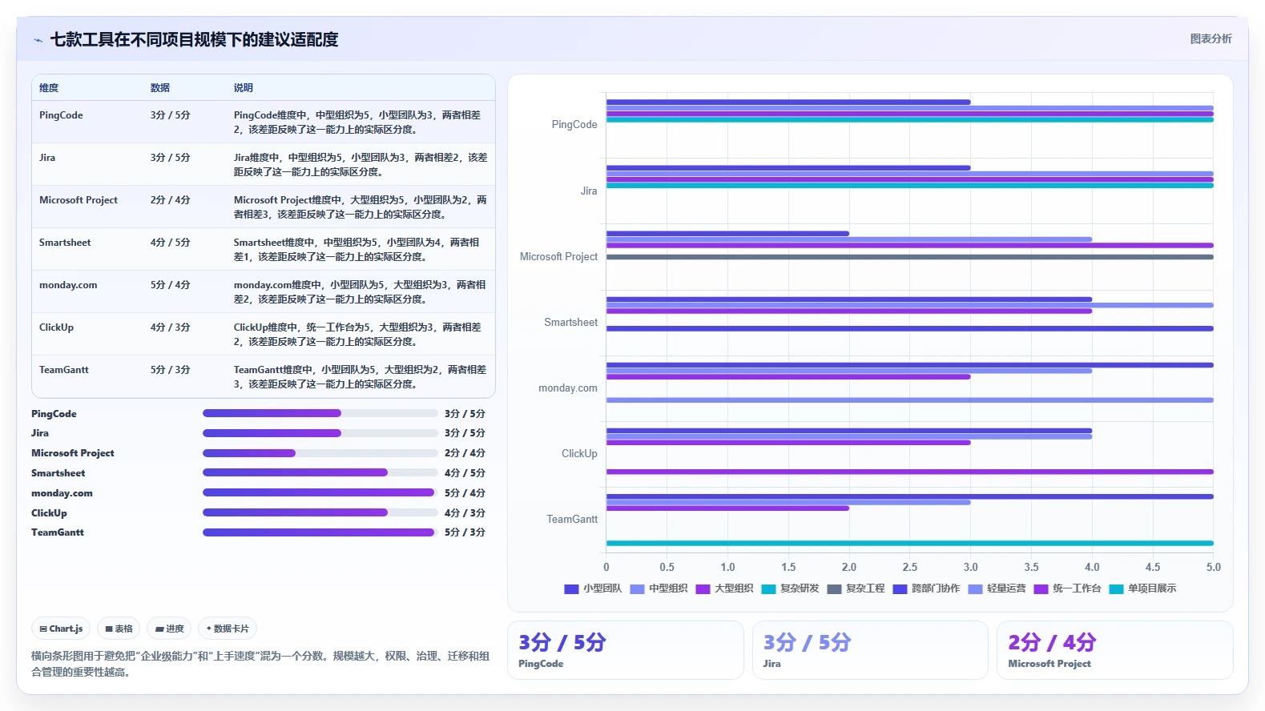Click the 说明 column header
The image size is (1265, 711).
click(x=244, y=88)
